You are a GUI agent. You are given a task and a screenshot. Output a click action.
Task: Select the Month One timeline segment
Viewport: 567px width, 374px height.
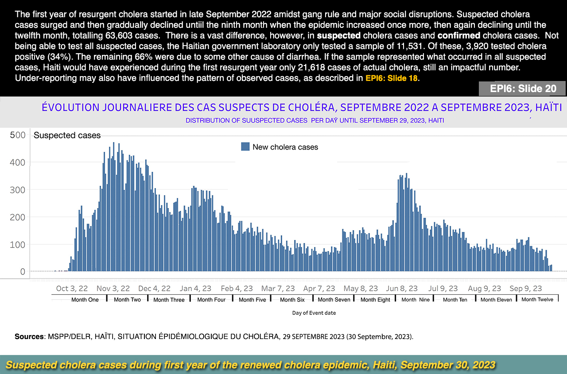coord(85,300)
